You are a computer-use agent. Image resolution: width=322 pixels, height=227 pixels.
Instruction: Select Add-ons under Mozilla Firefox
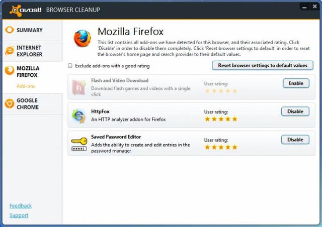click(26, 86)
